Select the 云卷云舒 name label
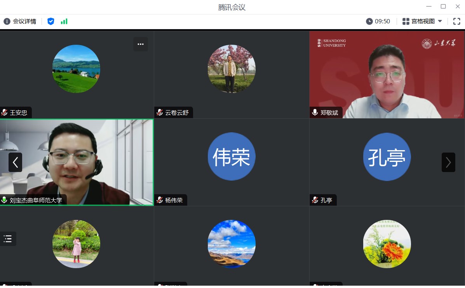Viewport: 465px width, 288px height. (177, 112)
